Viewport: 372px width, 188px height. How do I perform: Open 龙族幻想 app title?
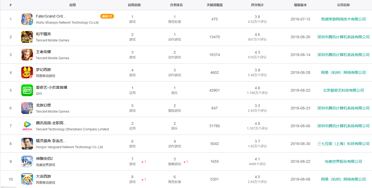pos(43,105)
